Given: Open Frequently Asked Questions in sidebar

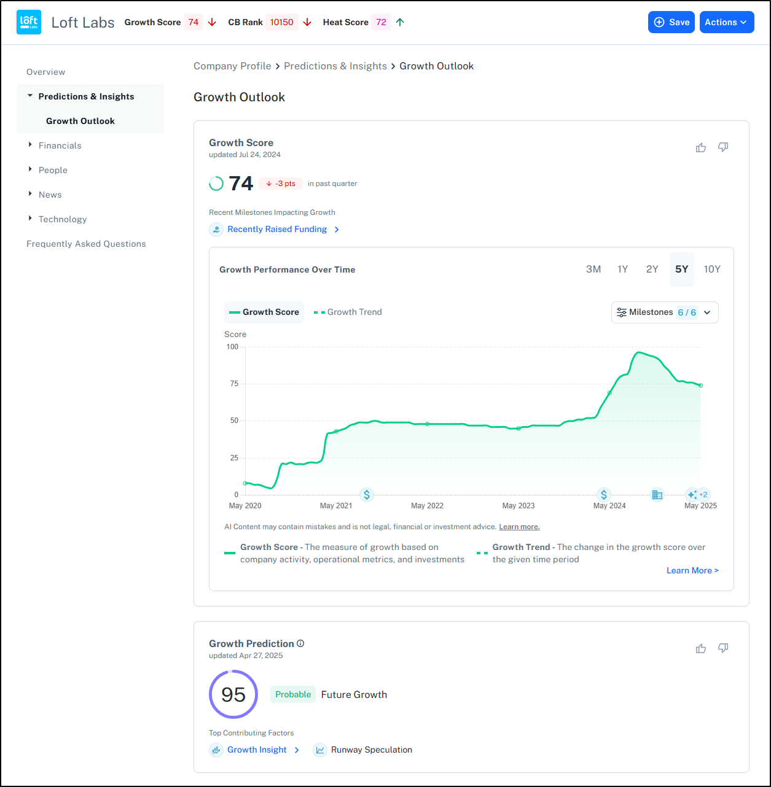Looking at the screenshot, I should click(86, 244).
